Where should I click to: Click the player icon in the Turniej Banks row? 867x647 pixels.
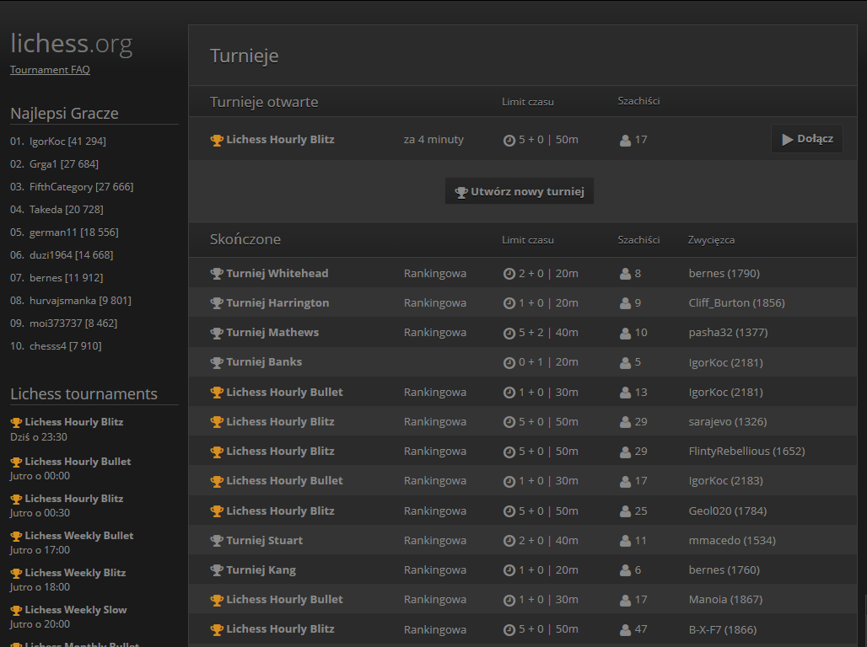(625, 362)
